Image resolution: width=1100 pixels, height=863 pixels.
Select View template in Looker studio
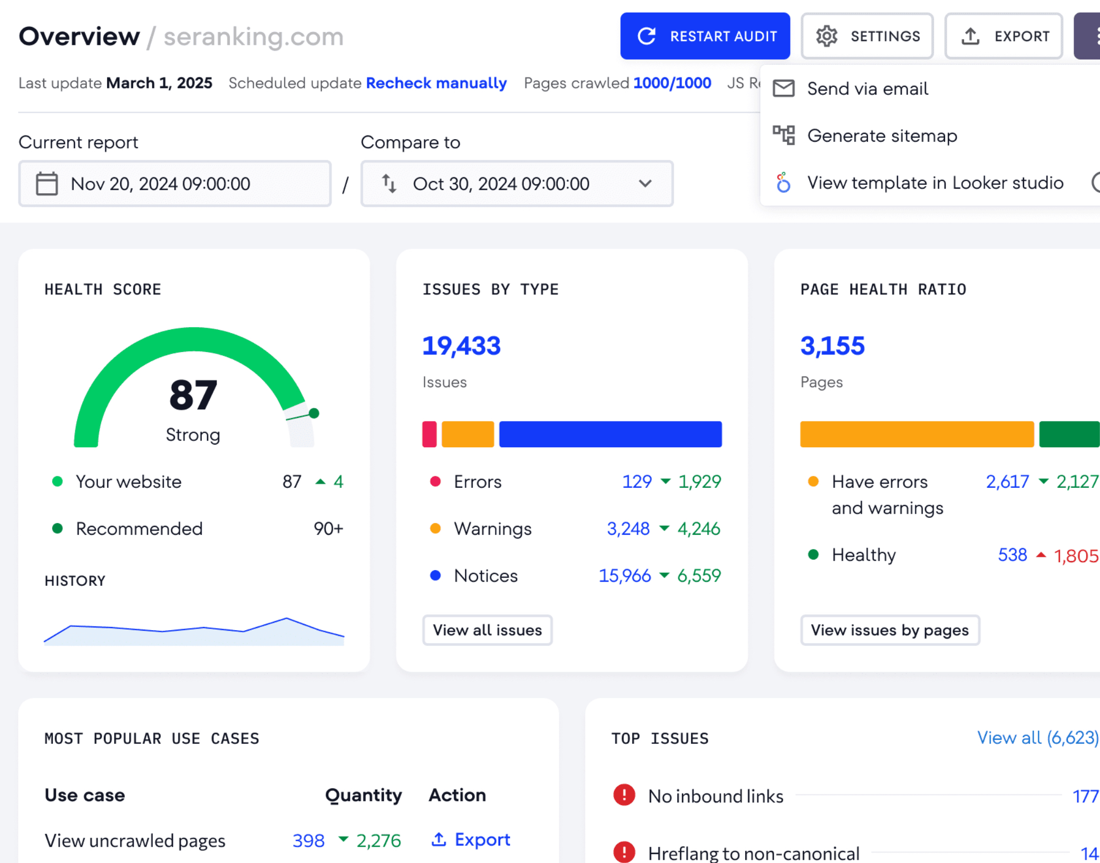click(x=936, y=183)
